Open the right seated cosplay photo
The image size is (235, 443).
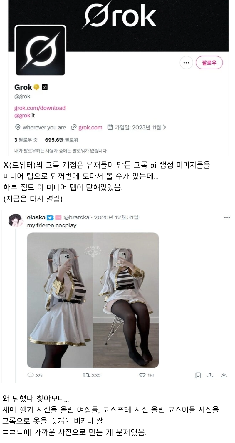[x=126, y=300]
